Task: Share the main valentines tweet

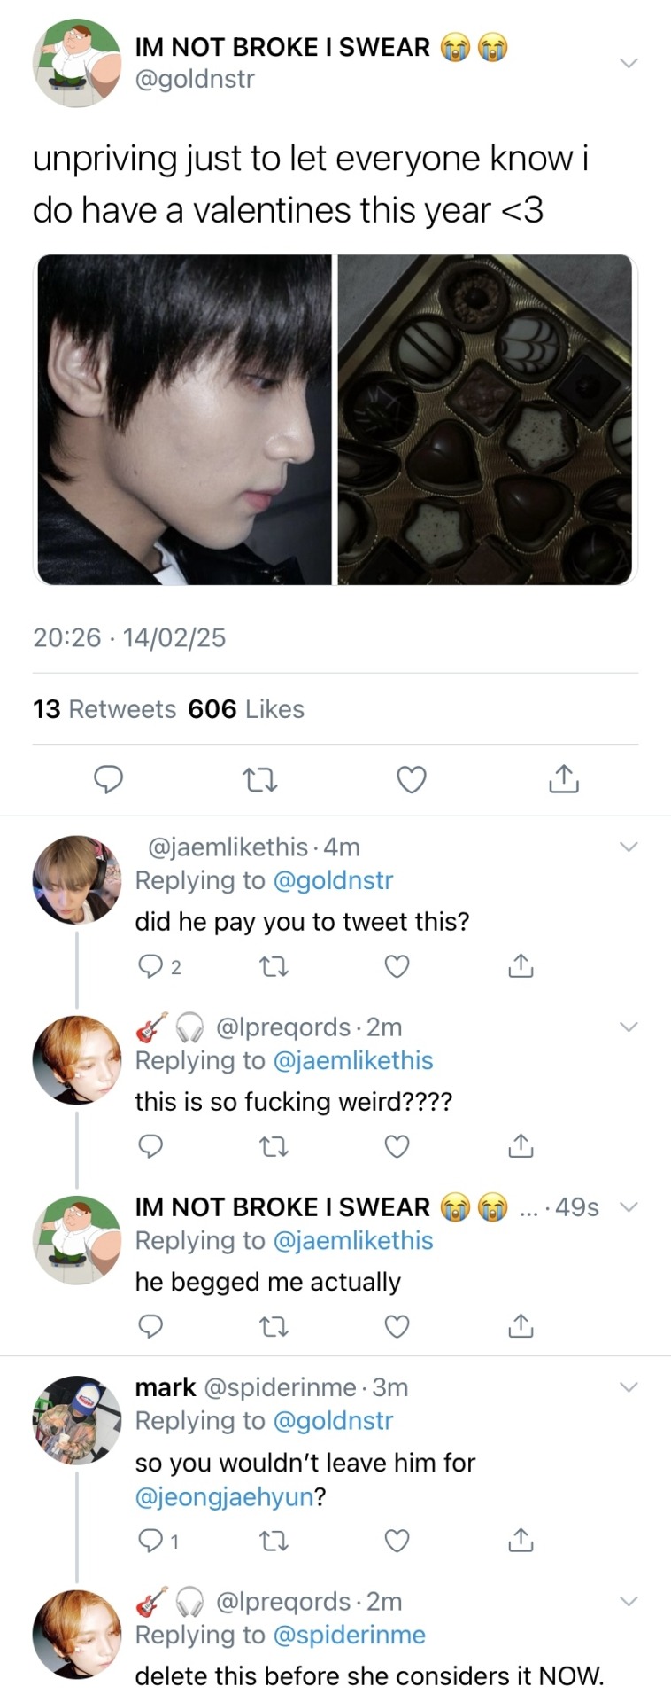Action: 564,778
